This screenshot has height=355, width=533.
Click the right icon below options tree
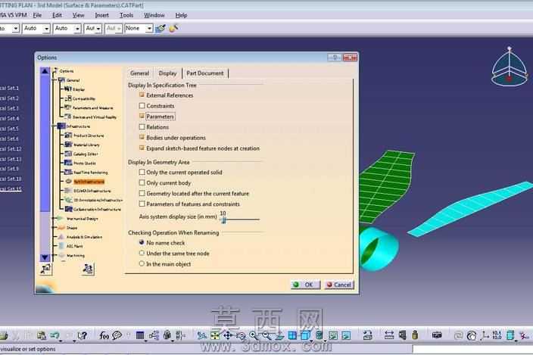point(88,269)
